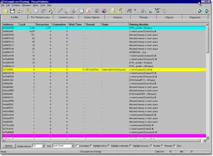Click the gray sphere toolbar icon
This screenshot has height=156, width=213.
click(x=97, y=11)
